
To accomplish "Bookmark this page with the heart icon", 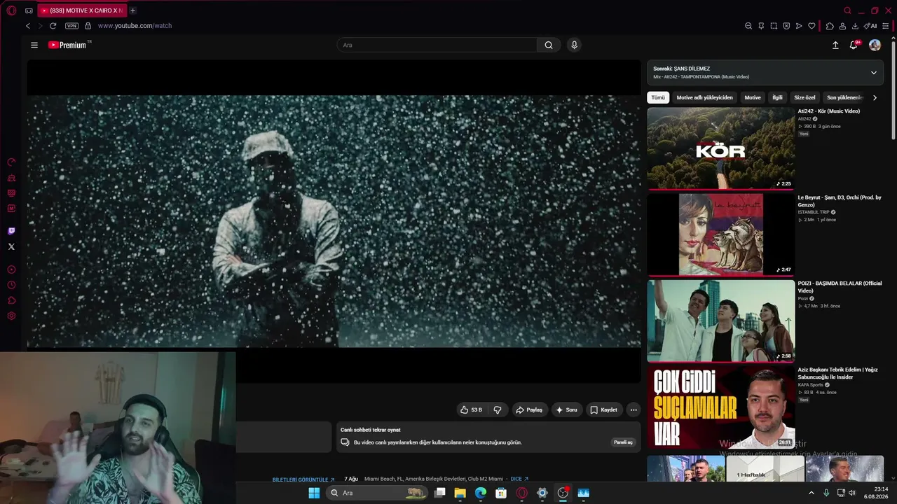I will [812, 26].
